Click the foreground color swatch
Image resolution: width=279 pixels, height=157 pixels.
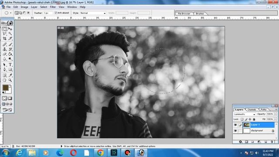[x=6, y=88]
